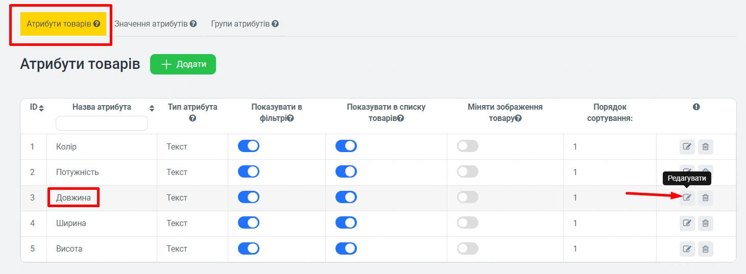Click help icon next to Тип атрибута

[x=192, y=118]
